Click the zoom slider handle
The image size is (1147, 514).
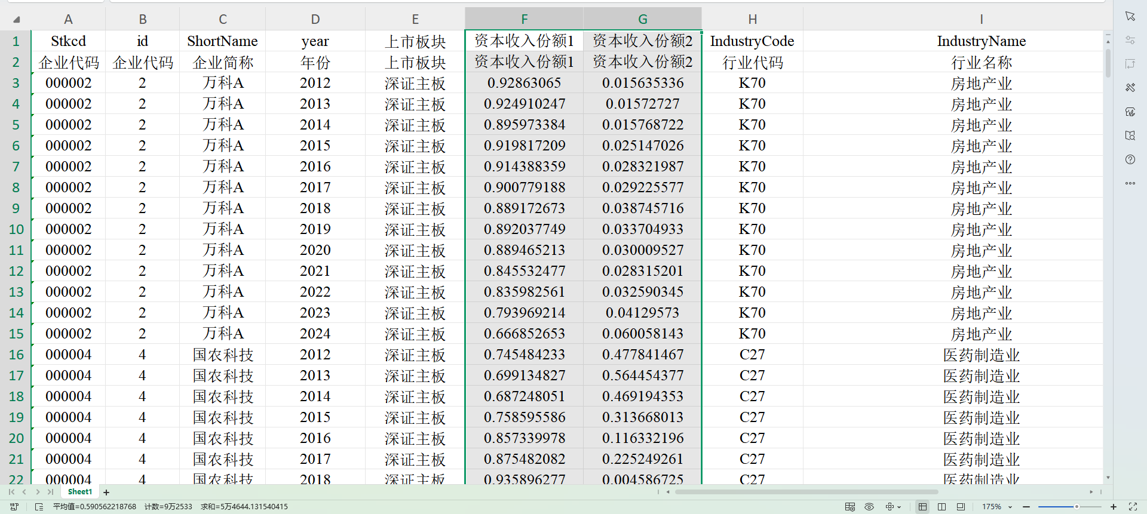pyautogui.click(x=1077, y=507)
